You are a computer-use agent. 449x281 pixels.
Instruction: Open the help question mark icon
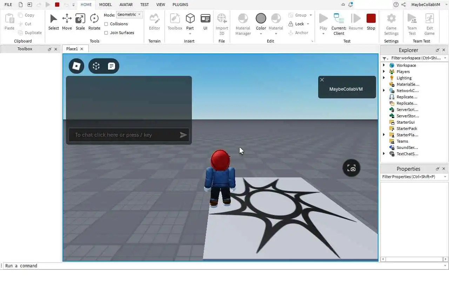click(396, 5)
